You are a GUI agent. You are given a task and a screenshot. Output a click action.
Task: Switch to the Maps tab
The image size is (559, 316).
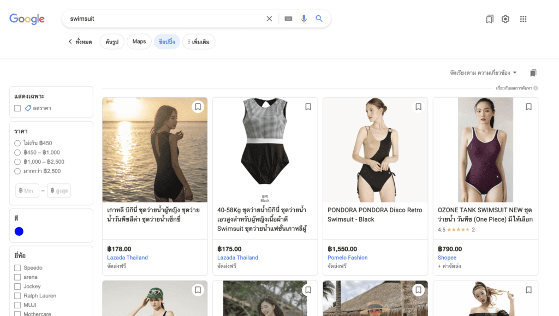pos(139,41)
